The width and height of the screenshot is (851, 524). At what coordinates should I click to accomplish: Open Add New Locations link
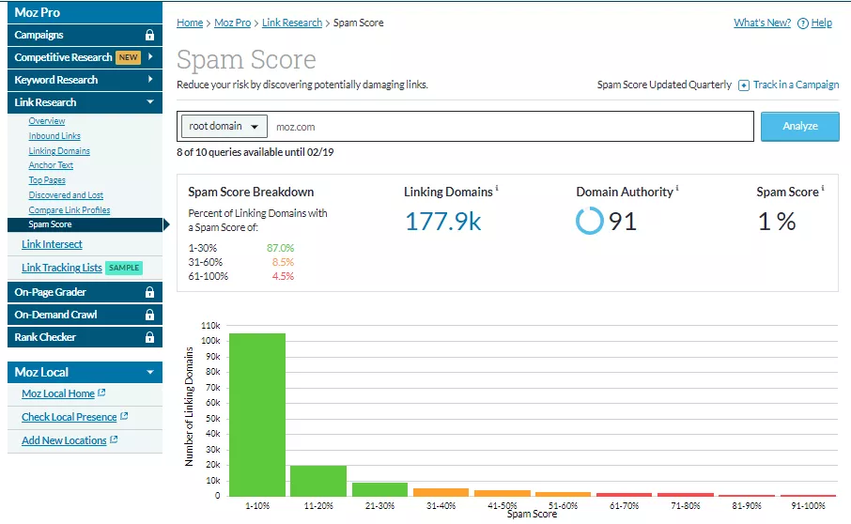[x=64, y=440]
